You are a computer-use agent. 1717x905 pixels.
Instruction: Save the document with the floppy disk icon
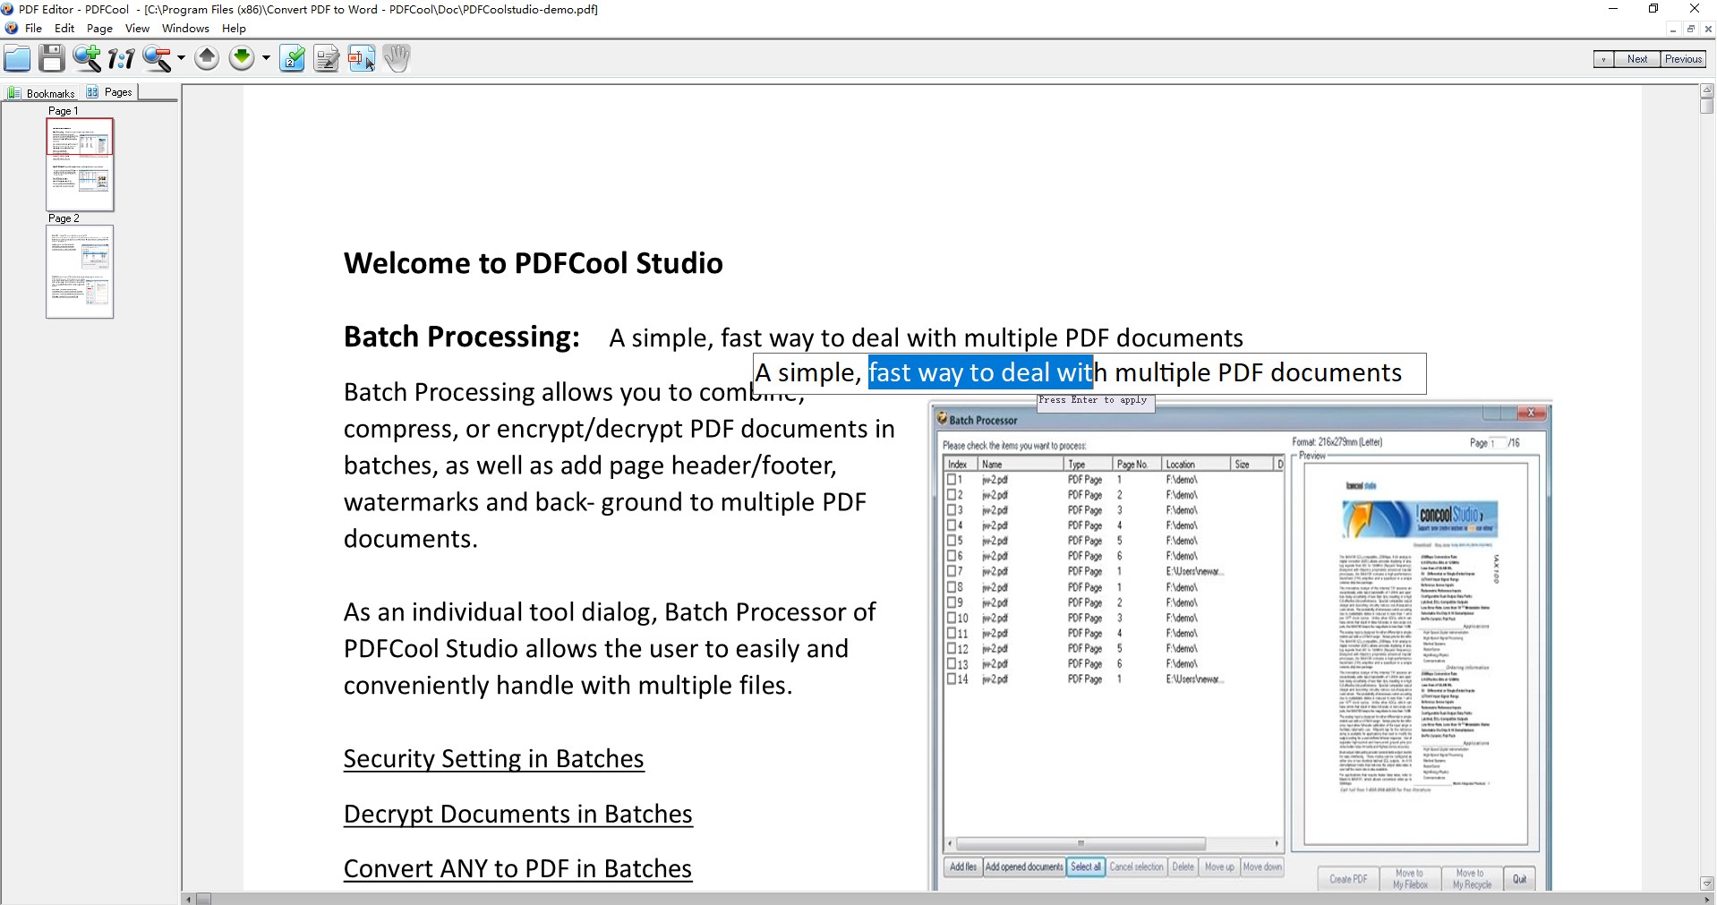tap(52, 59)
